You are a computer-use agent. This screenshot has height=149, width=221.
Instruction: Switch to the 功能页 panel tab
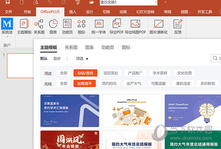pyautogui.click(x=108, y=47)
